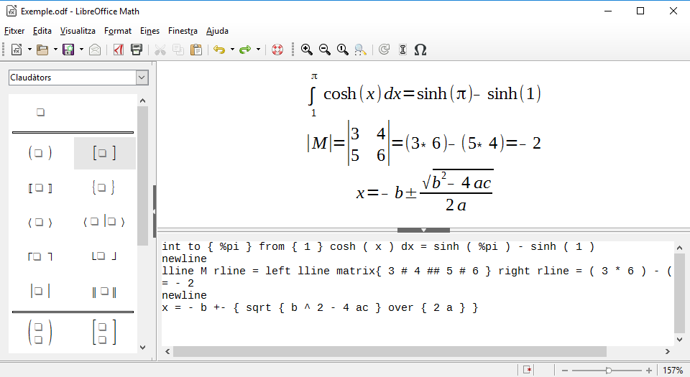Image resolution: width=690 pixels, height=377 pixels.
Task: Open the Symbols catalog Omega icon
Action: [x=421, y=50]
